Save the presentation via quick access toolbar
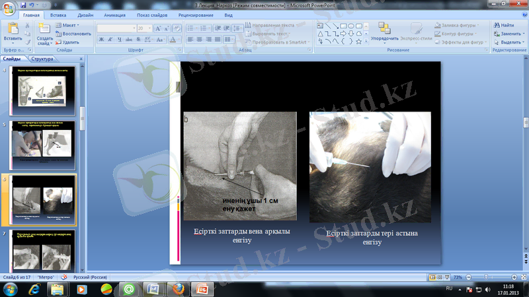This screenshot has width=529, height=297. (x=22, y=4)
